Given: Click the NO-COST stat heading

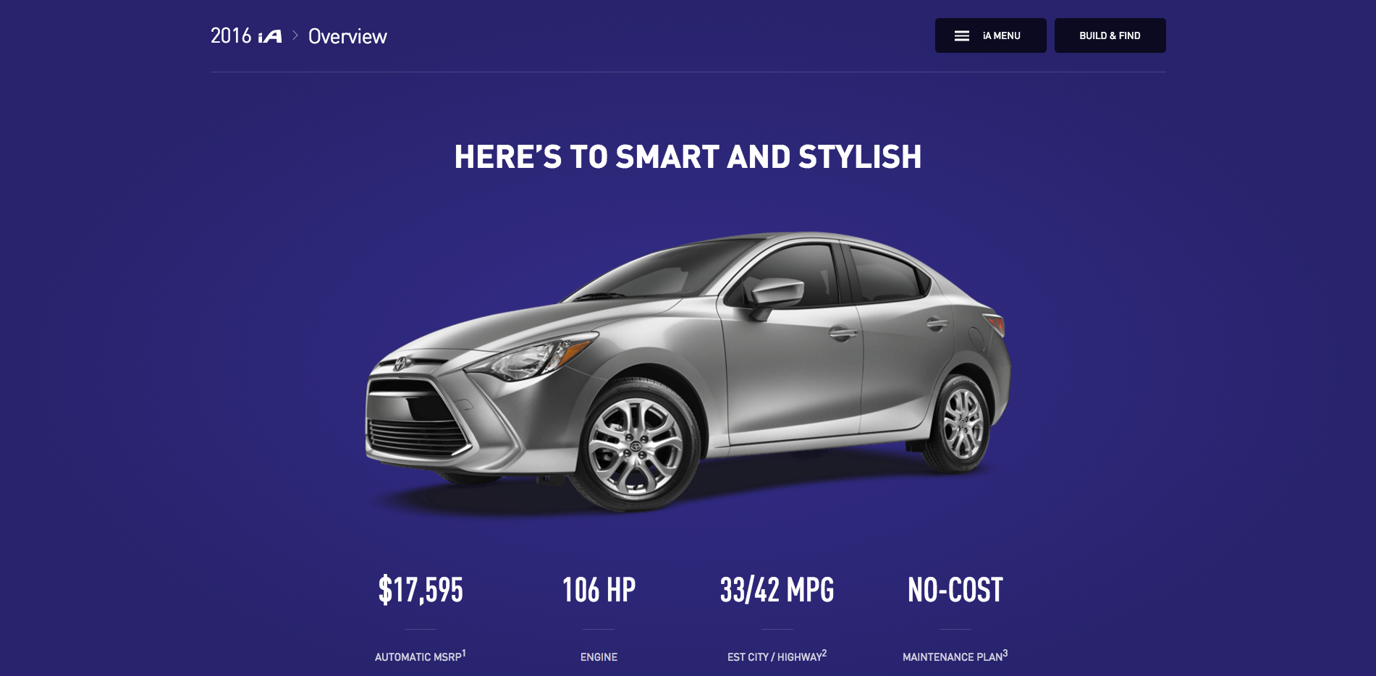Looking at the screenshot, I should click(955, 590).
